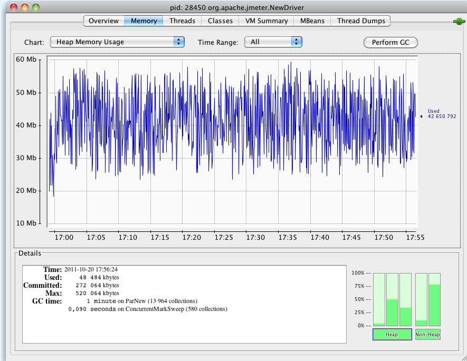Viewport: 467px width, 361px height.
Task: Click the green connection status plug icon
Action: click(459, 21)
